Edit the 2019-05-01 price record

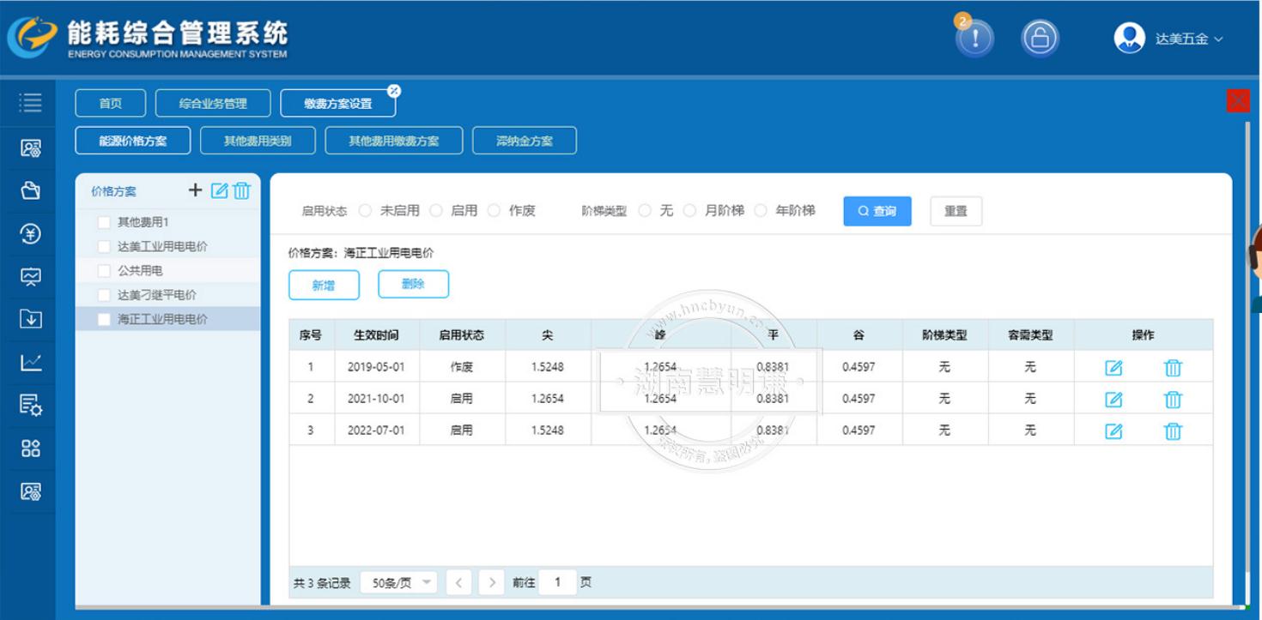(x=1113, y=368)
